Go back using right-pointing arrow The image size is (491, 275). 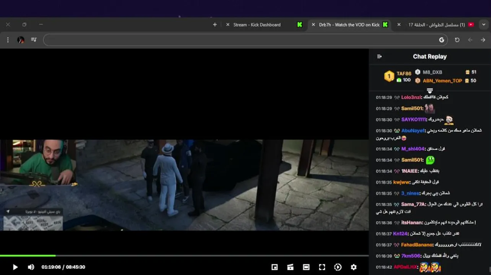(483, 40)
